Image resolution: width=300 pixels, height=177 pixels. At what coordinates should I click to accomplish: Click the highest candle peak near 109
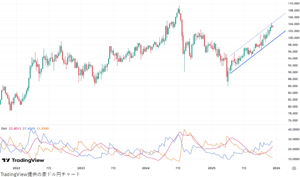[x=179, y=7]
